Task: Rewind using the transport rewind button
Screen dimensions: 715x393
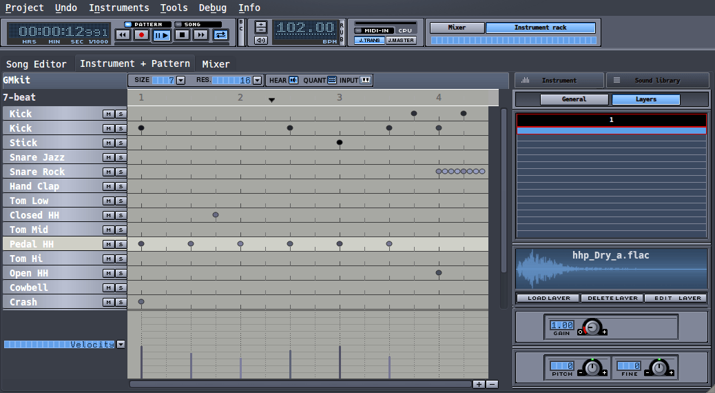Action: coord(123,35)
